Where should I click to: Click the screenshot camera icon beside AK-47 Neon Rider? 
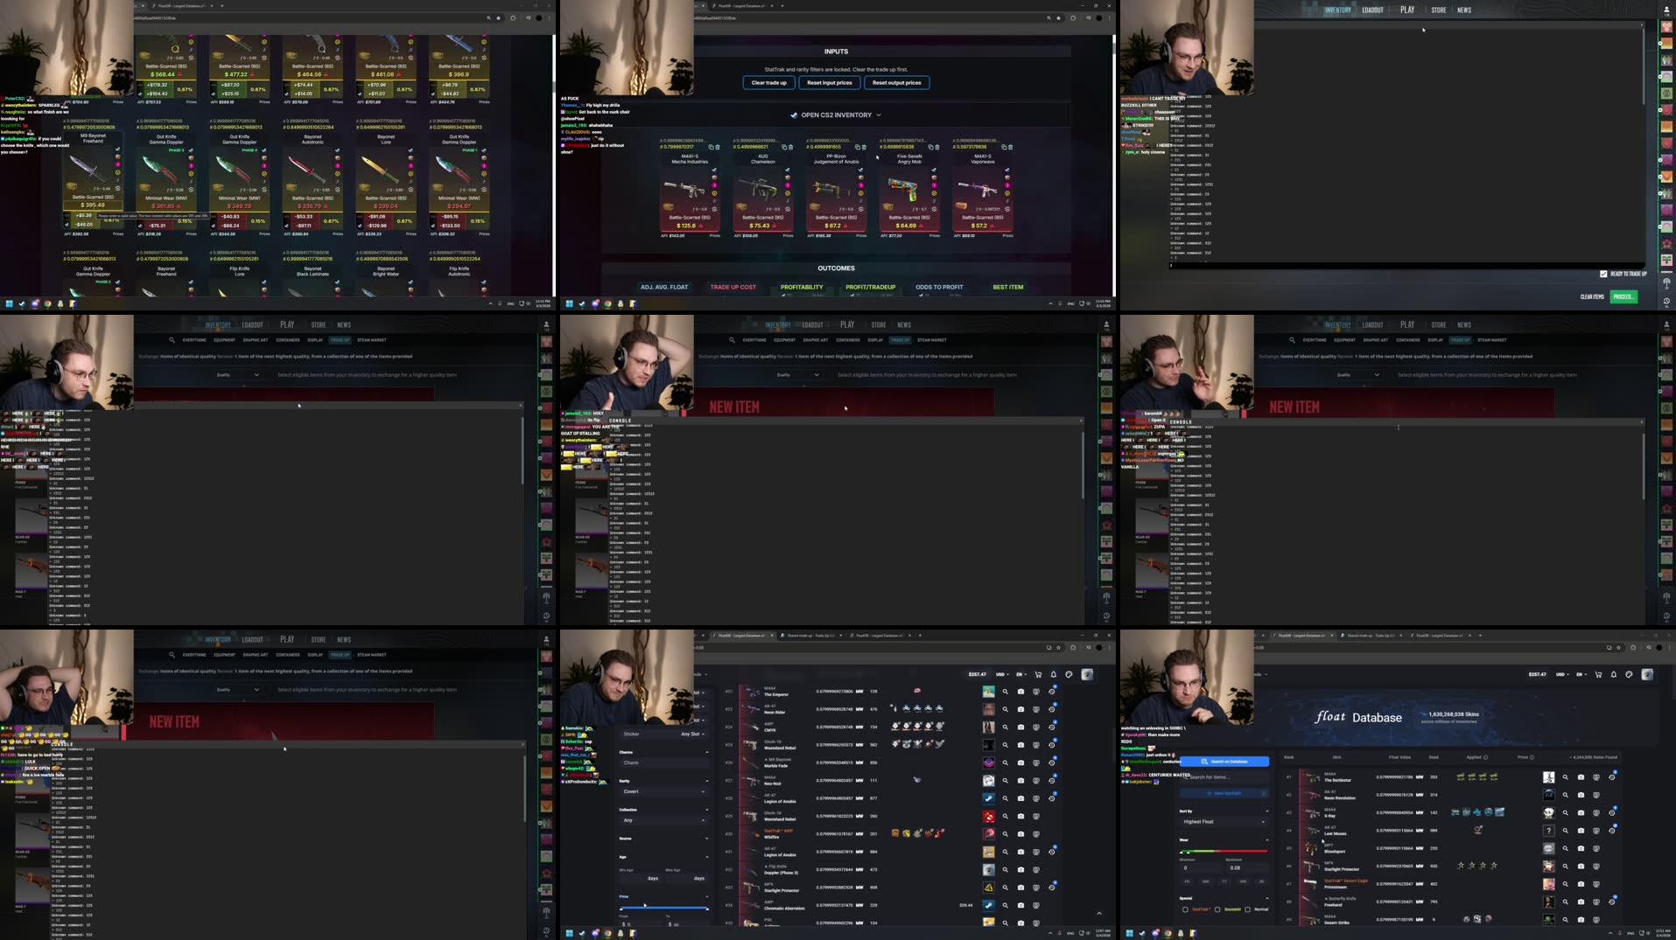coord(1020,710)
